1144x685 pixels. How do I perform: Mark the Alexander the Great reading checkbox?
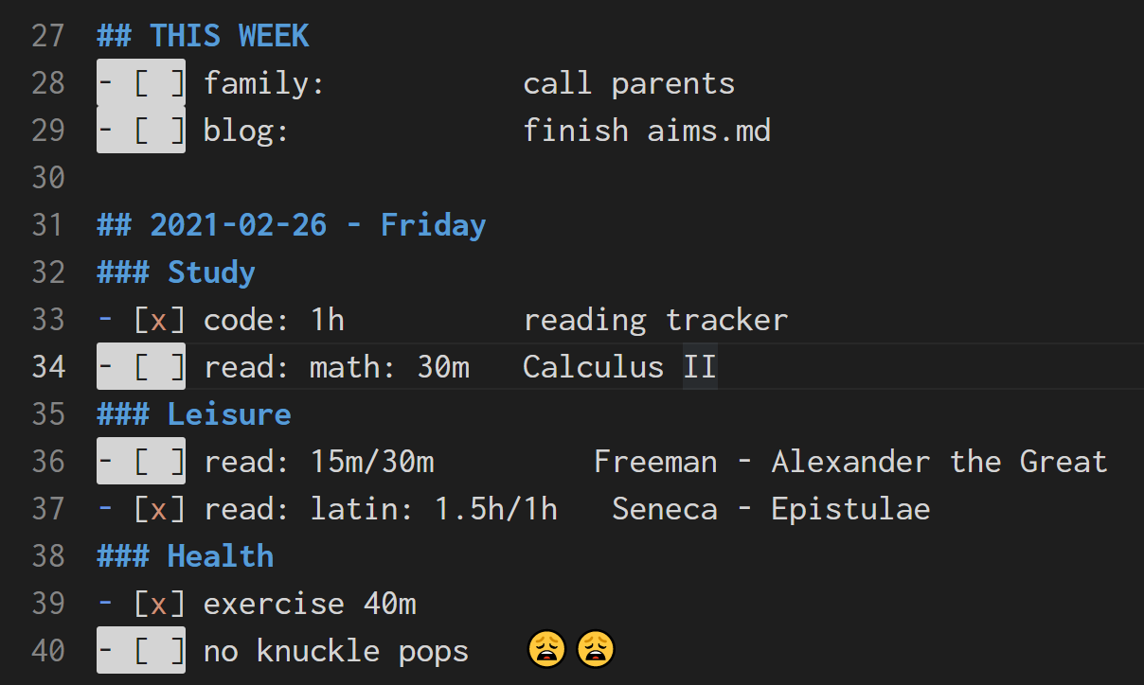click(x=159, y=462)
